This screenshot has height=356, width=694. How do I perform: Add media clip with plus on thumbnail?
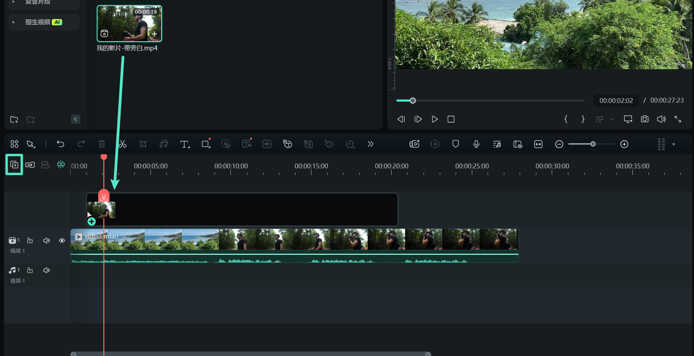point(155,34)
